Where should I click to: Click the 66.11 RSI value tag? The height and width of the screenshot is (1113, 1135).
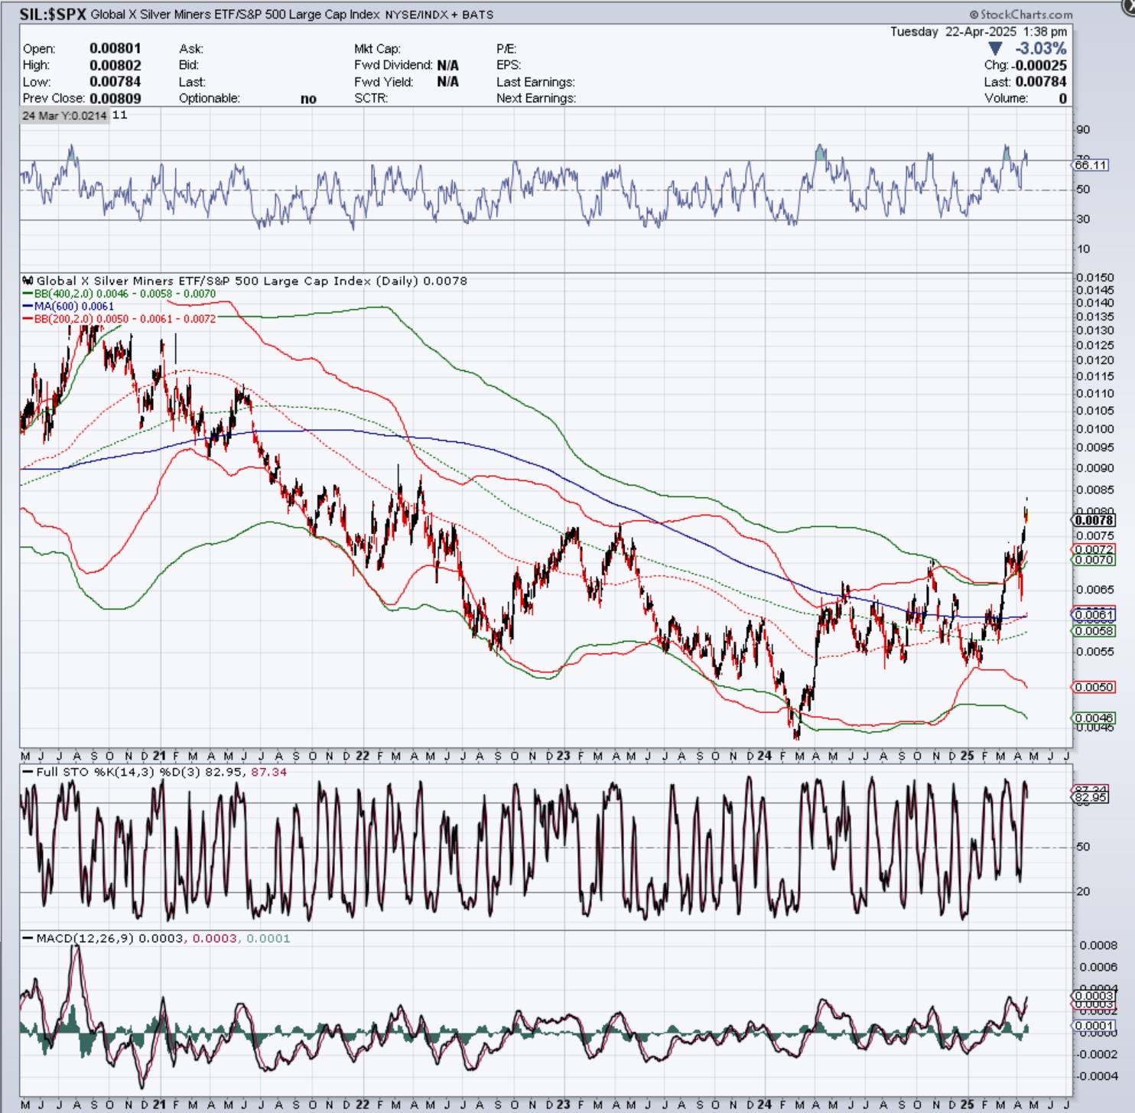(x=1091, y=165)
